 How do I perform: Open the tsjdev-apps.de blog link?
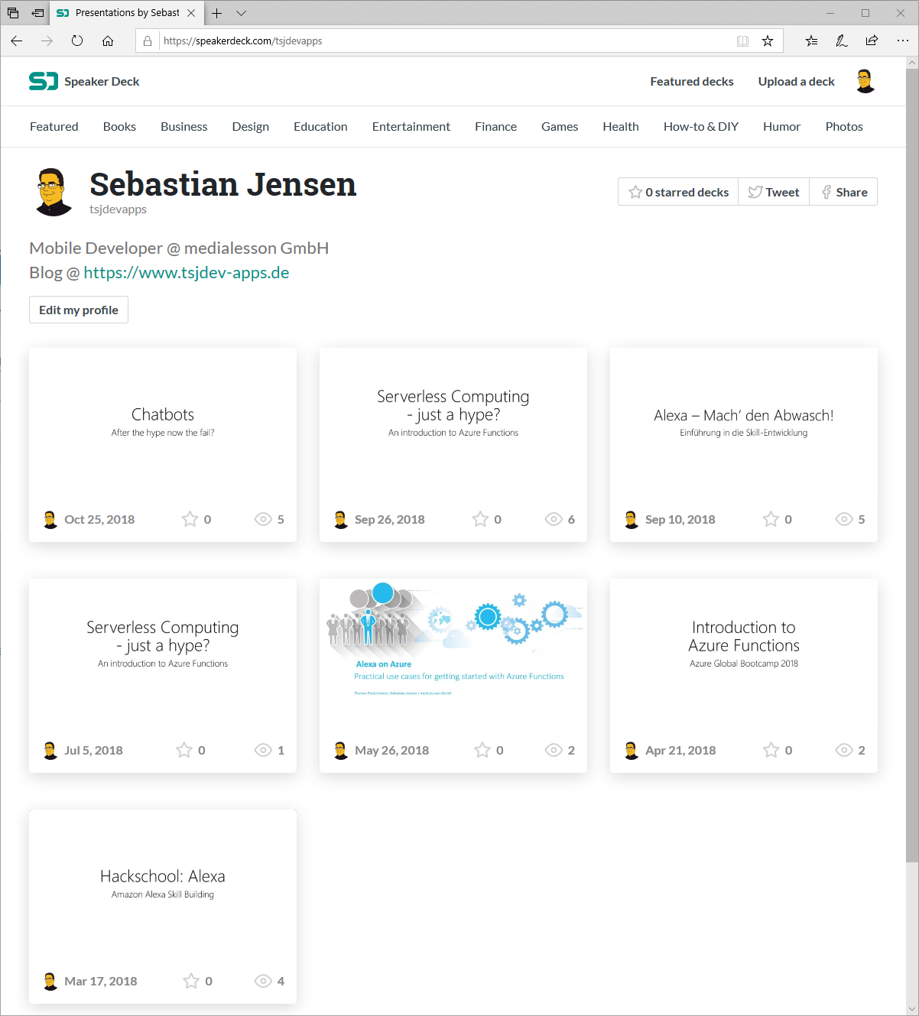186,273
